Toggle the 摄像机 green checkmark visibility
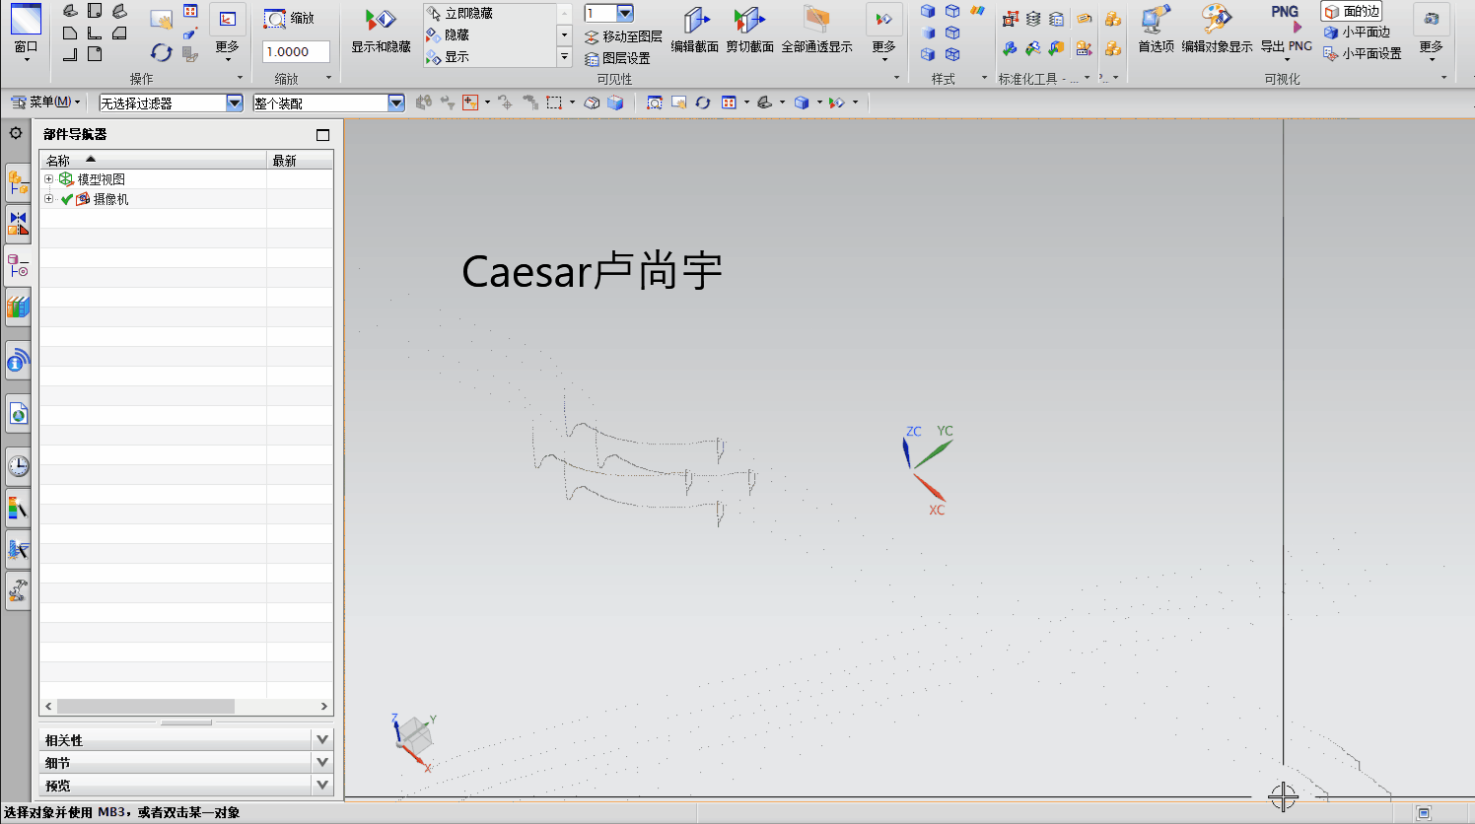Viewport: 1475px width, 824px height. [x=65, y=198]
